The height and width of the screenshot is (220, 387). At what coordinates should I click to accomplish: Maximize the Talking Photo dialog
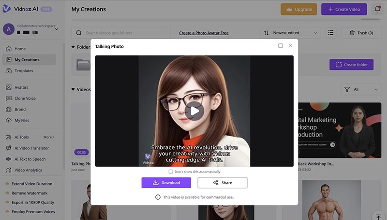pyautogui.click(x=281, y=46)
